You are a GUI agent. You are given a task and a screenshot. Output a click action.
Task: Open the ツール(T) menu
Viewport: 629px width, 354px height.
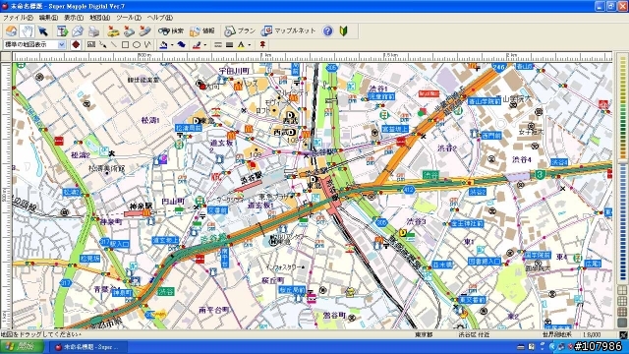(x=129, y=18)
